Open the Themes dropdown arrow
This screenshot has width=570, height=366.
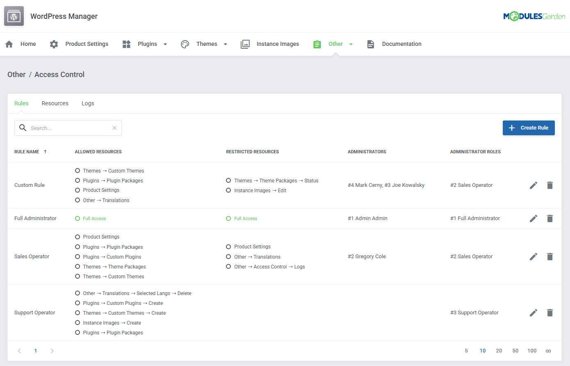click(x=225, y=43)
